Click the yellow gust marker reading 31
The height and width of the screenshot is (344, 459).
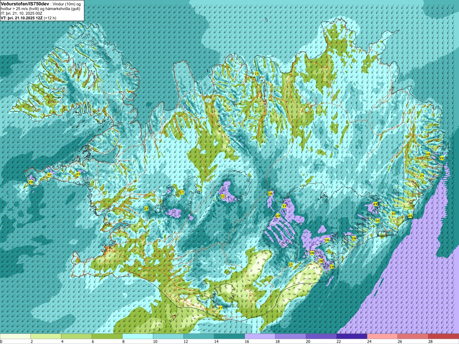[x=223, y=196]
